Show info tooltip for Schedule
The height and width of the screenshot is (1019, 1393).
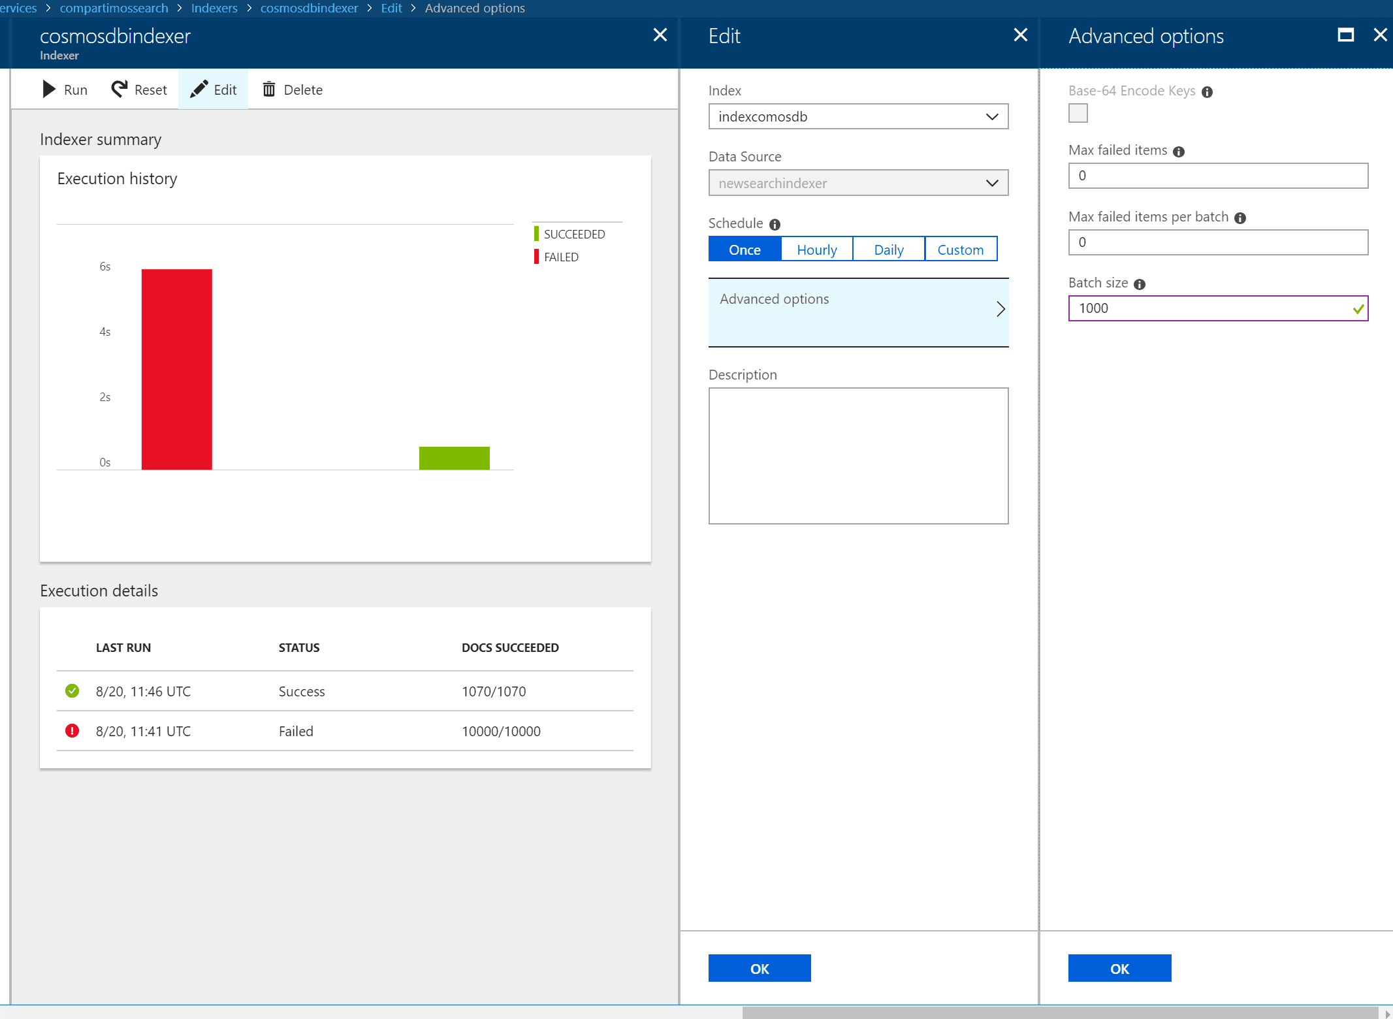point(775,225)
